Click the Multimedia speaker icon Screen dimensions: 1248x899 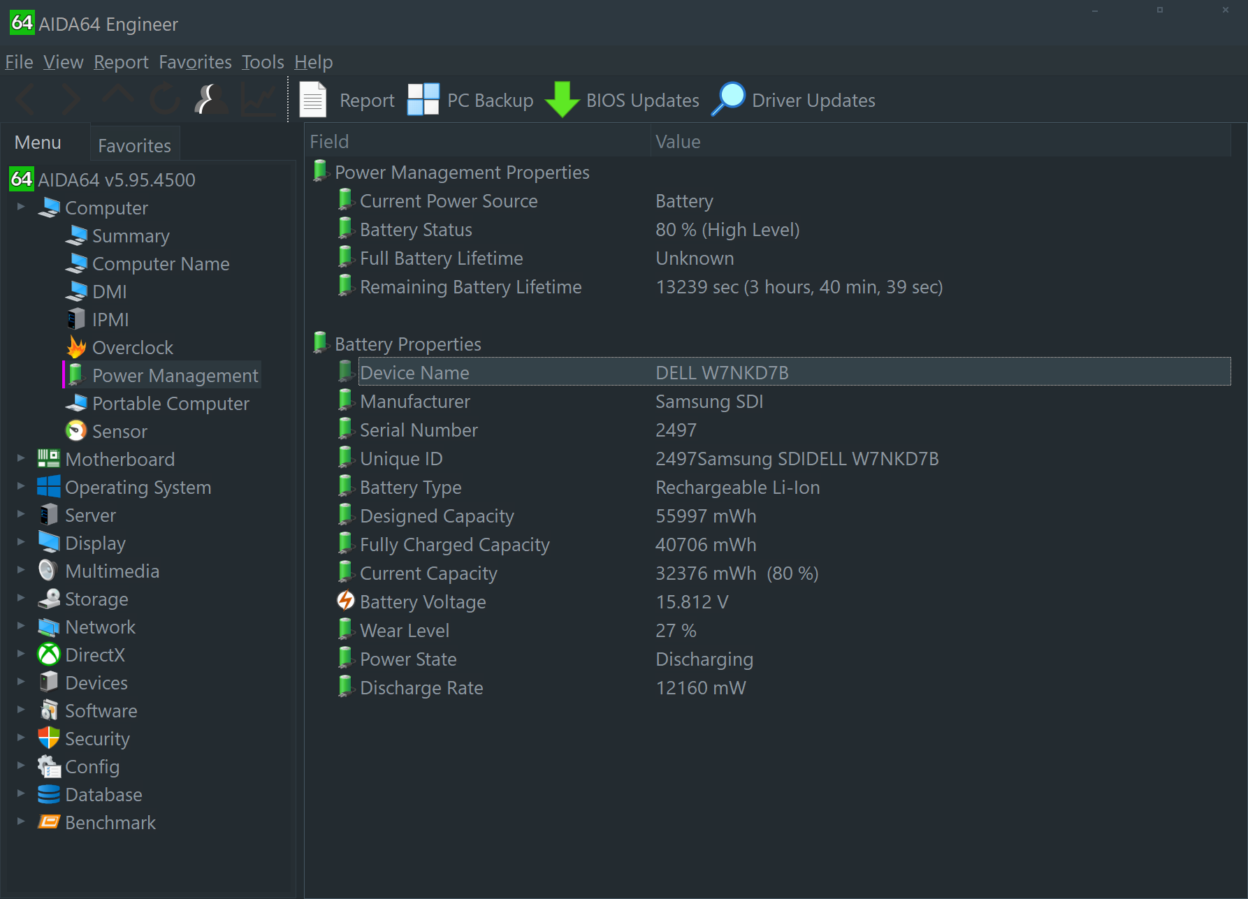point(48,571)
